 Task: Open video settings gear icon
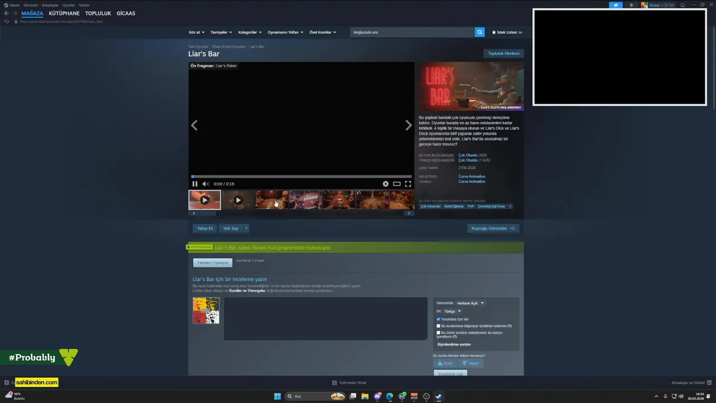point(385,184)
